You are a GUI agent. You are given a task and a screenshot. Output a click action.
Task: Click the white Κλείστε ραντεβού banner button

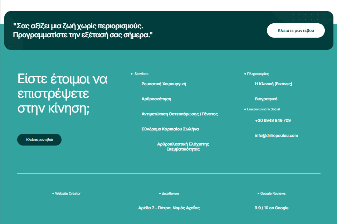296,30
